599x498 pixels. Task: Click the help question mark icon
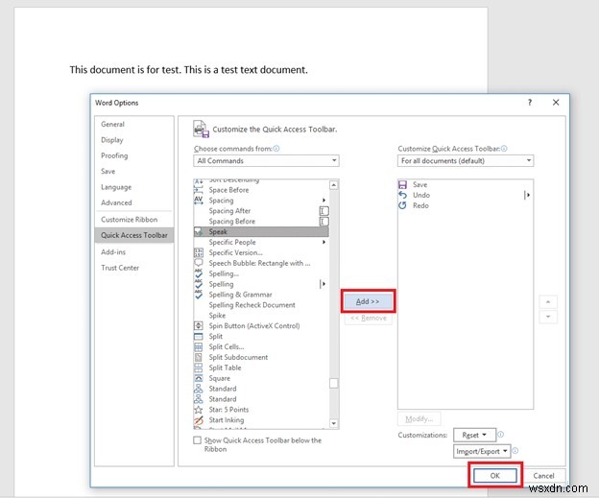click(x=530, y=103)
